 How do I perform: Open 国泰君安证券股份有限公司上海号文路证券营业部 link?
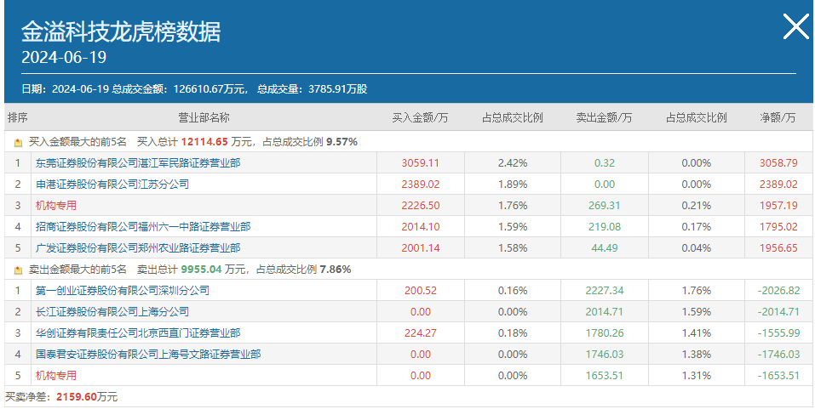148,354
